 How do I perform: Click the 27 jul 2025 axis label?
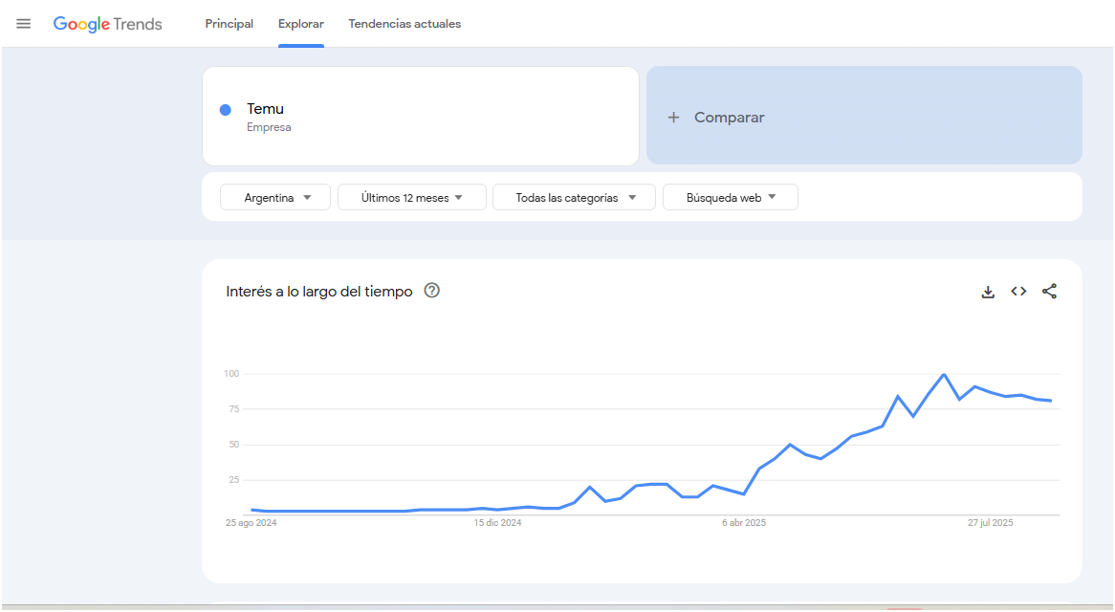coord(990,522)
